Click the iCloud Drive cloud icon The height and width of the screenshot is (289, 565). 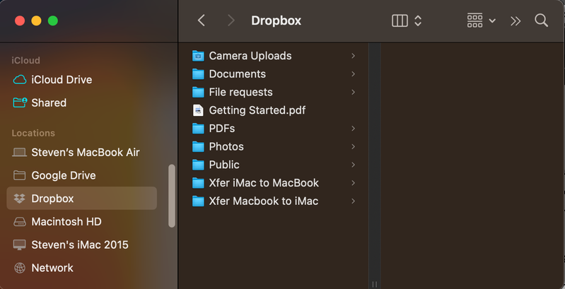(20, 80)
